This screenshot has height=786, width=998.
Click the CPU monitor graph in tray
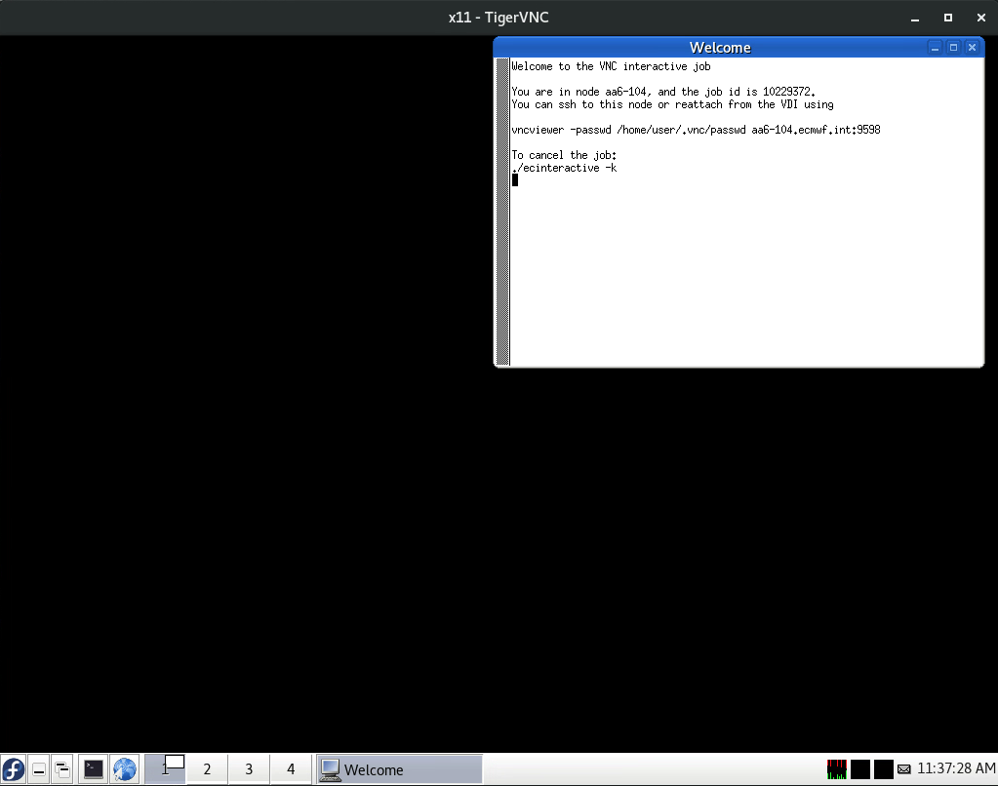click(x=836, y=769)
